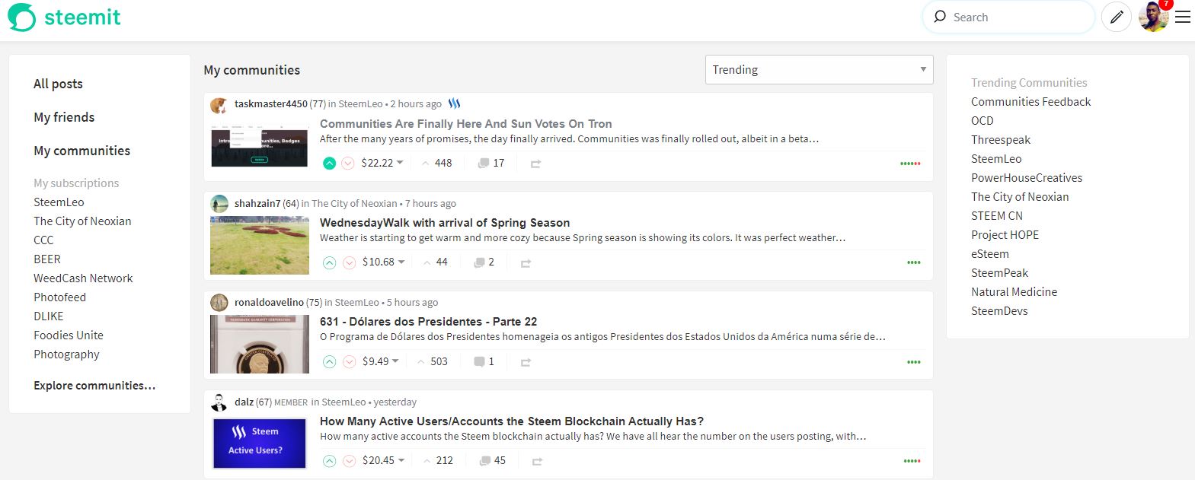This screenshot has width=1195, height=480.
Task: Open the BEER subscription
Action: click(47, 259)
